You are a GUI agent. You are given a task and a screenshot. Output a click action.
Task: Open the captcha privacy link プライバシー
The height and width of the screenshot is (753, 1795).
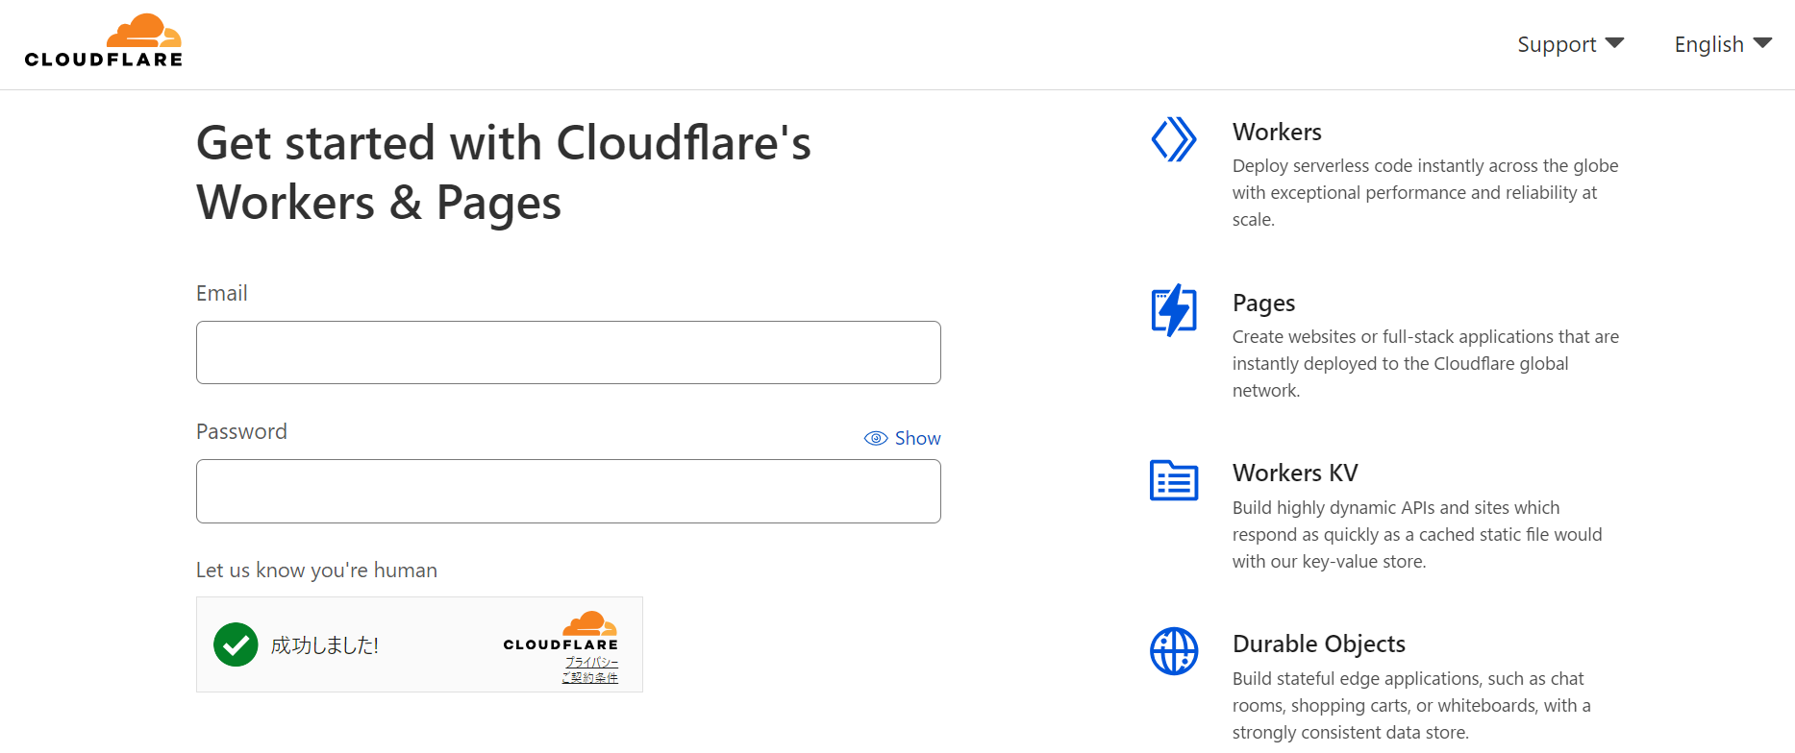(x=591, y=662)
